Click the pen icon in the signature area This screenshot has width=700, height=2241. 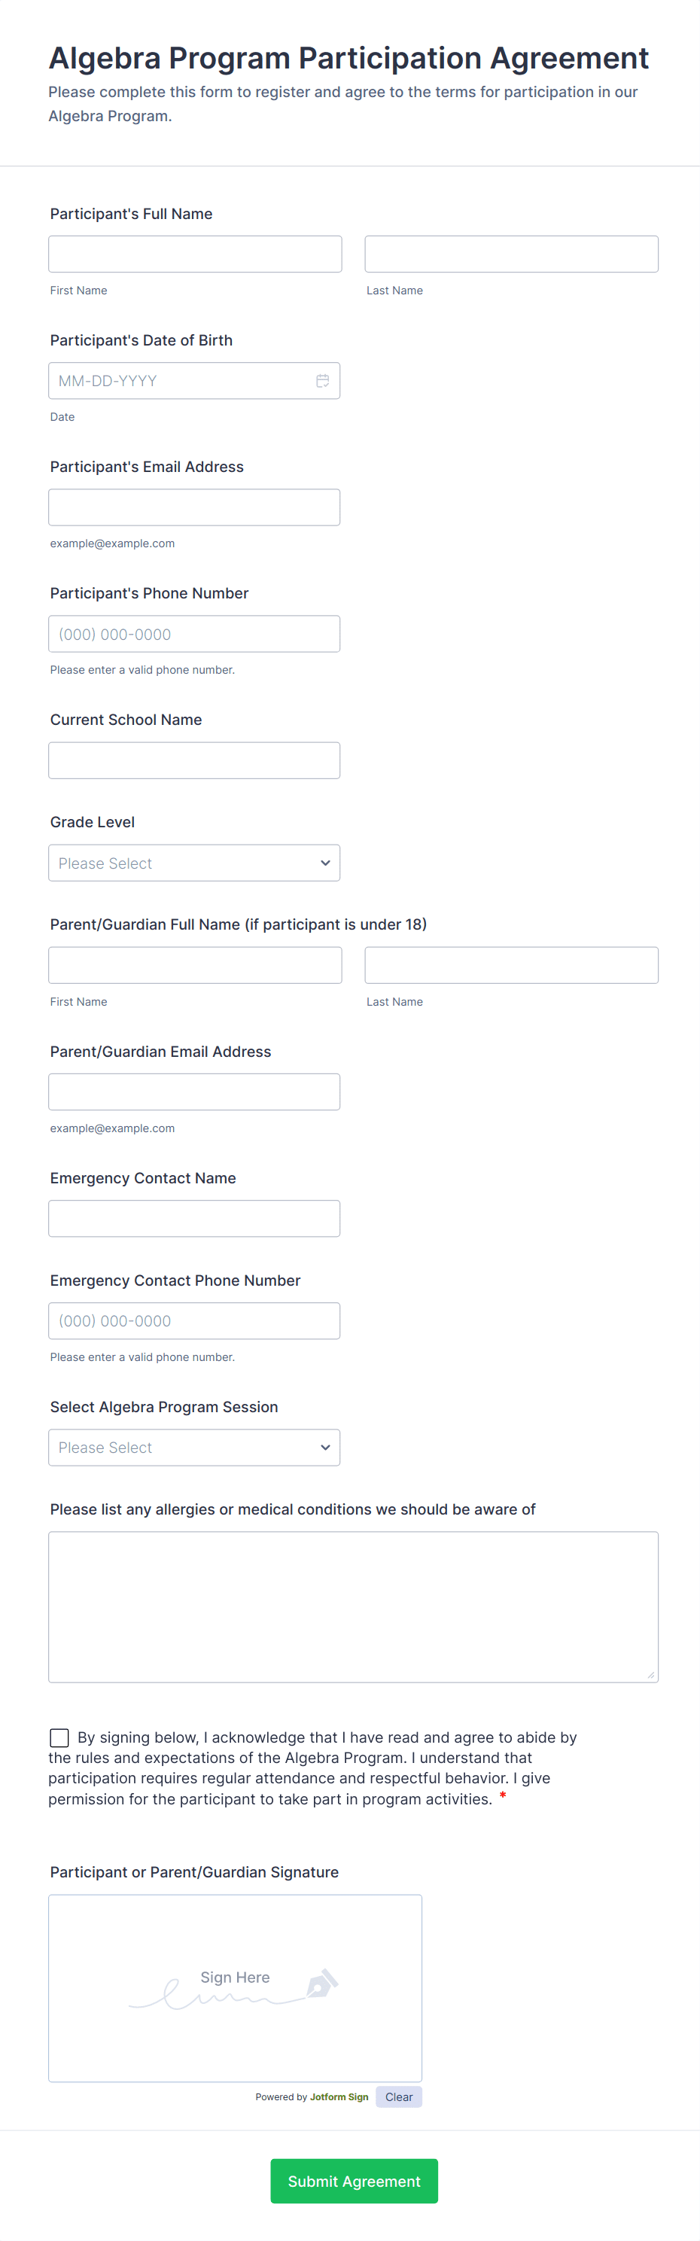[x=321, y=1984]
